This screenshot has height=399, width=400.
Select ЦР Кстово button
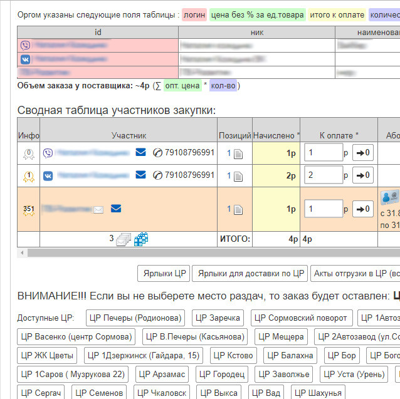coord(233,355)
